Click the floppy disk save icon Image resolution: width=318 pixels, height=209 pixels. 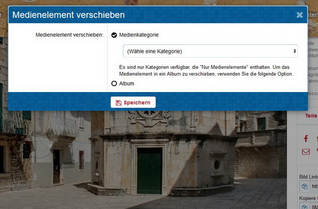point(118,103)
